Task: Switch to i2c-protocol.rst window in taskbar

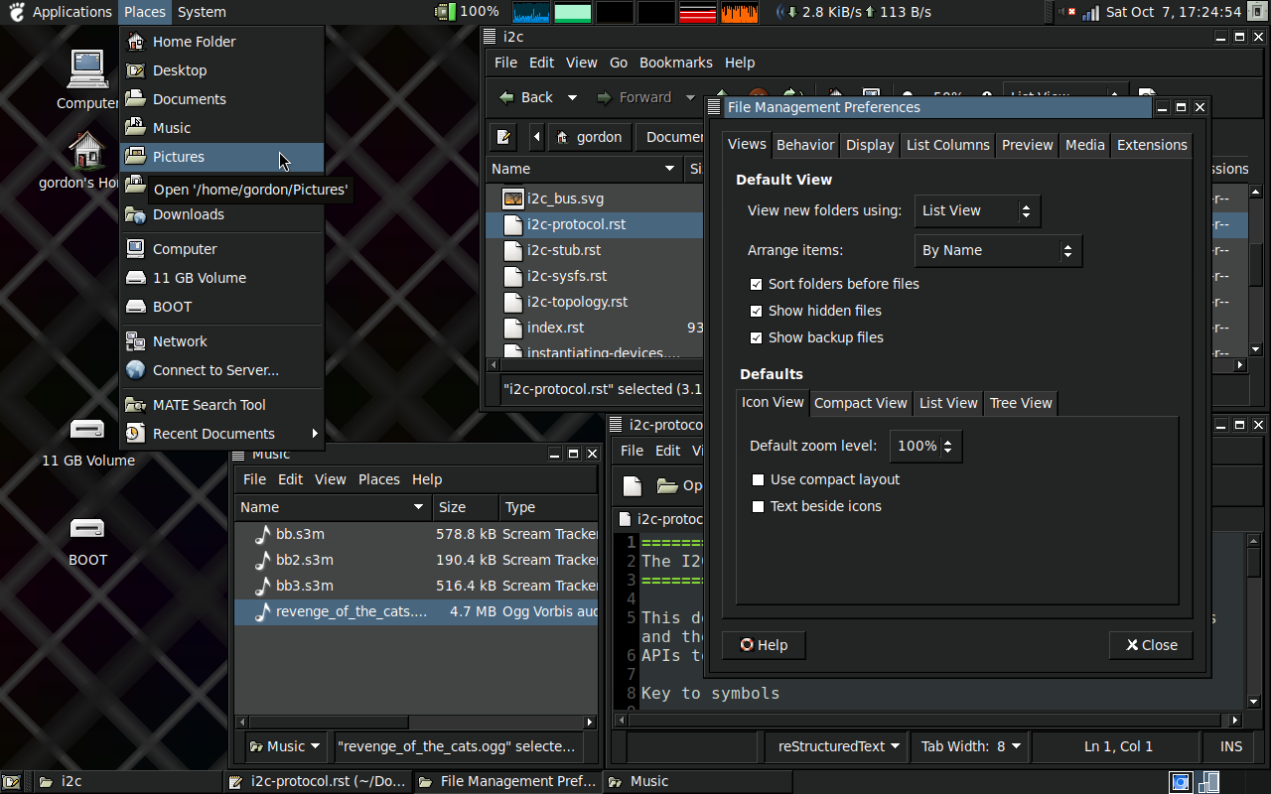Action: (x=317, y=782)
